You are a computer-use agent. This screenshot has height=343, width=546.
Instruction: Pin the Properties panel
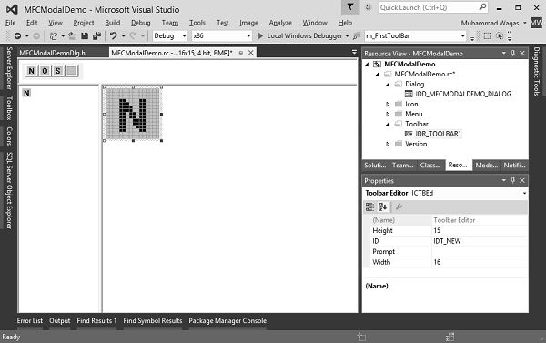pos(513,180)
